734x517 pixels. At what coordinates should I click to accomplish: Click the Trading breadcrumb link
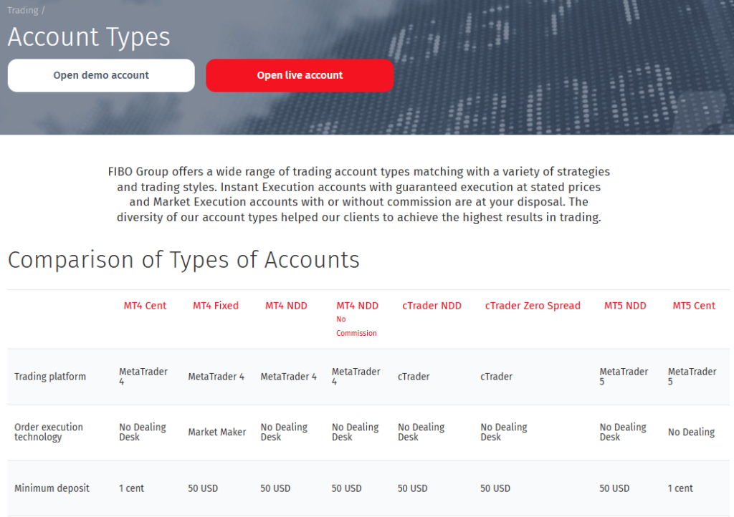tap(22, 11)
